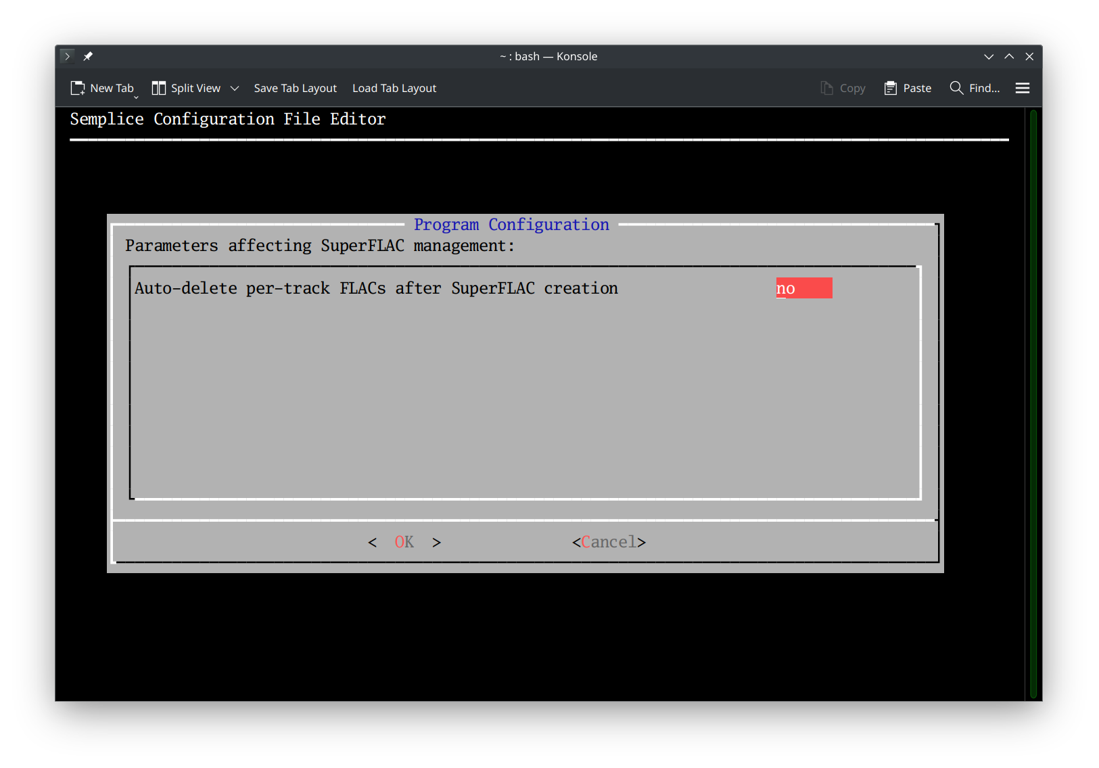Click the Copy icon in the toolbar

(826, 88)
